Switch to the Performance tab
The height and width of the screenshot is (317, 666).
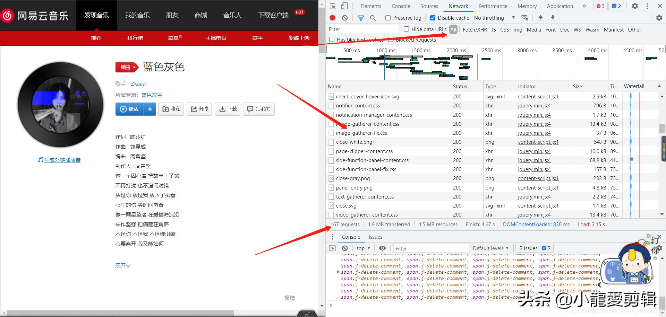point(493,6)
